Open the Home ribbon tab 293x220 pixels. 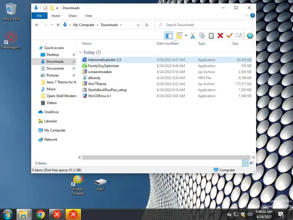coord(56,16)
